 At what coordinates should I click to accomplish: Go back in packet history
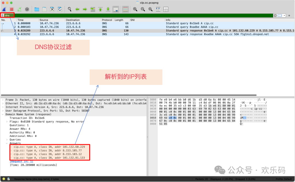tap(77, 9)
